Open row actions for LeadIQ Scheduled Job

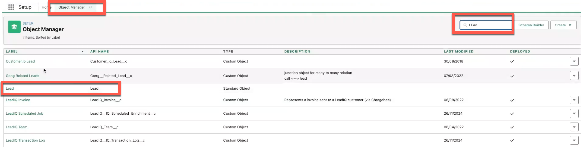pos(574,114)
